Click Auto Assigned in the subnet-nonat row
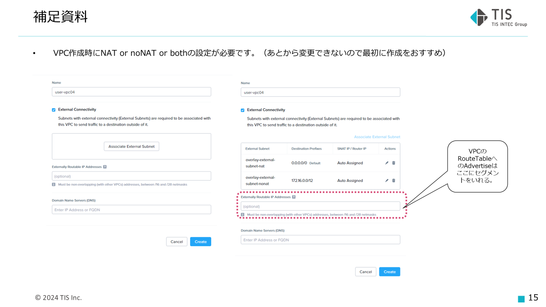 coord(350,181)
